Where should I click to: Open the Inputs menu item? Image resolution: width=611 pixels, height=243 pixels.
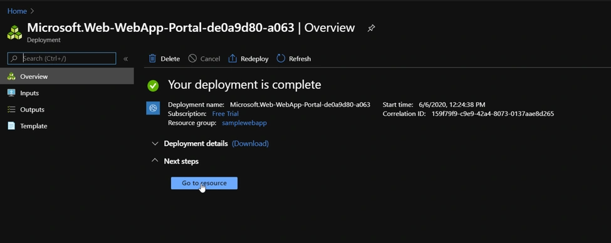pyautogui.click(x=66, y=93)
